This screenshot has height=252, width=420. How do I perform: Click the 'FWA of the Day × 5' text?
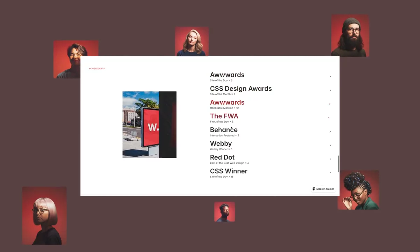222,122
